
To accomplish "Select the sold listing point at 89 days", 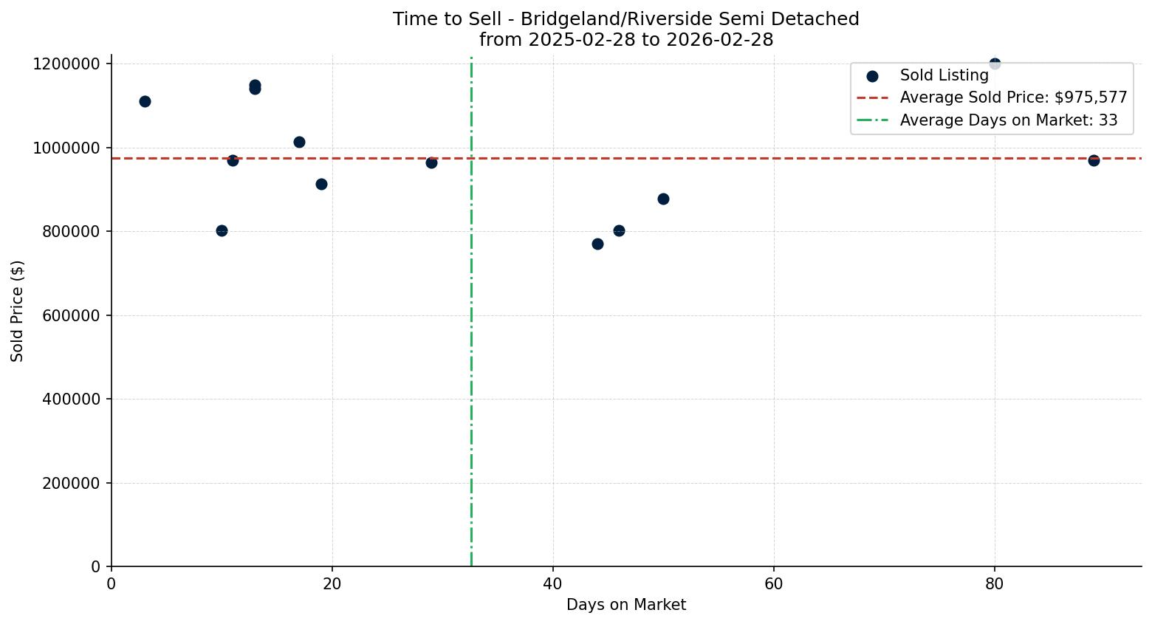I will [1094, 160].
